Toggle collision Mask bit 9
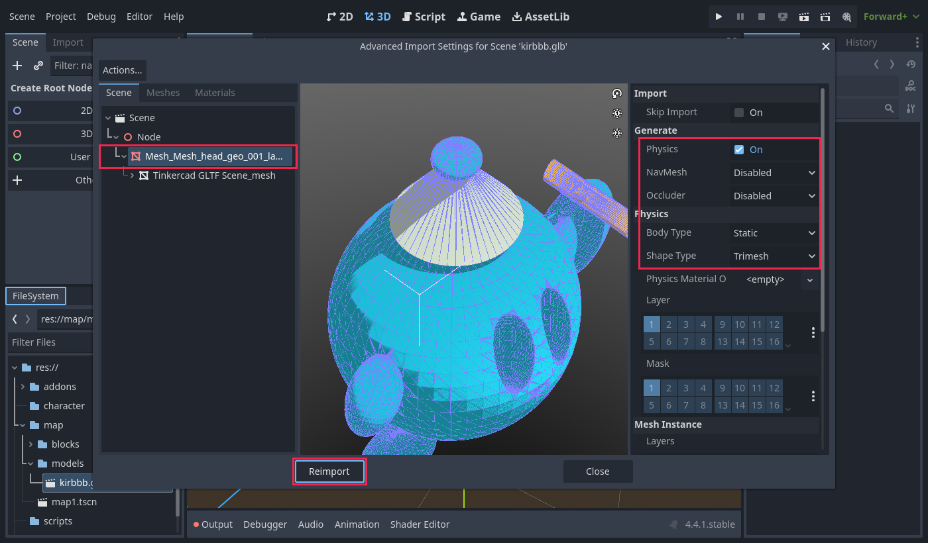Viewport: 928px width, 543px height. [722, 387]
